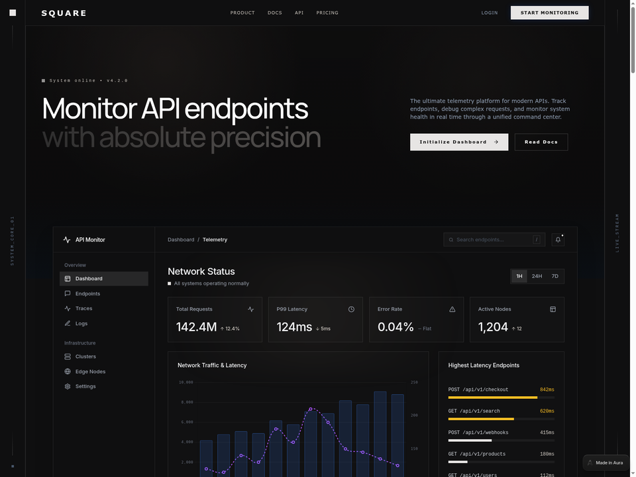
Task: Click the 124ms latency value
Action: click(294, 327)
